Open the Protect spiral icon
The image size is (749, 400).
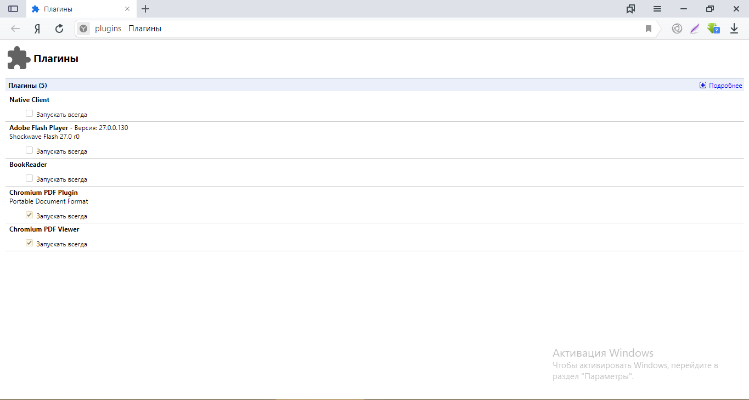[x=677, y=29]
